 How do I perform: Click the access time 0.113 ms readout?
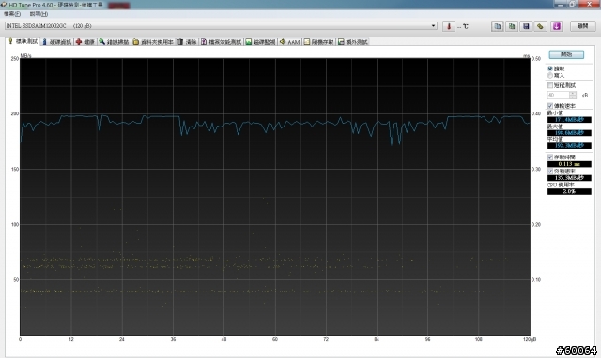(x=569, y=164)
